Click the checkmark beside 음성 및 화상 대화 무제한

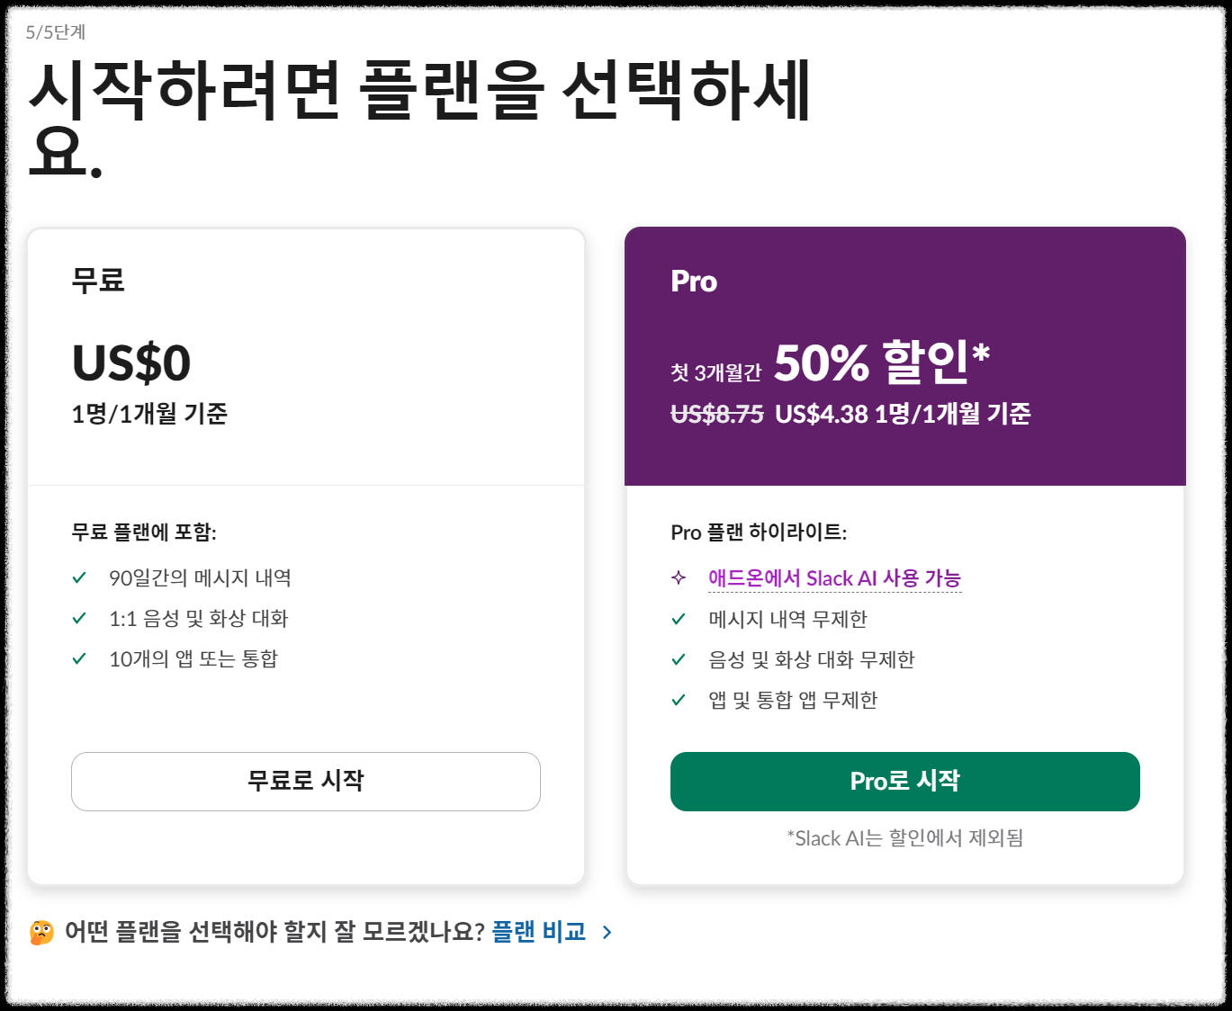click(676, 659)
